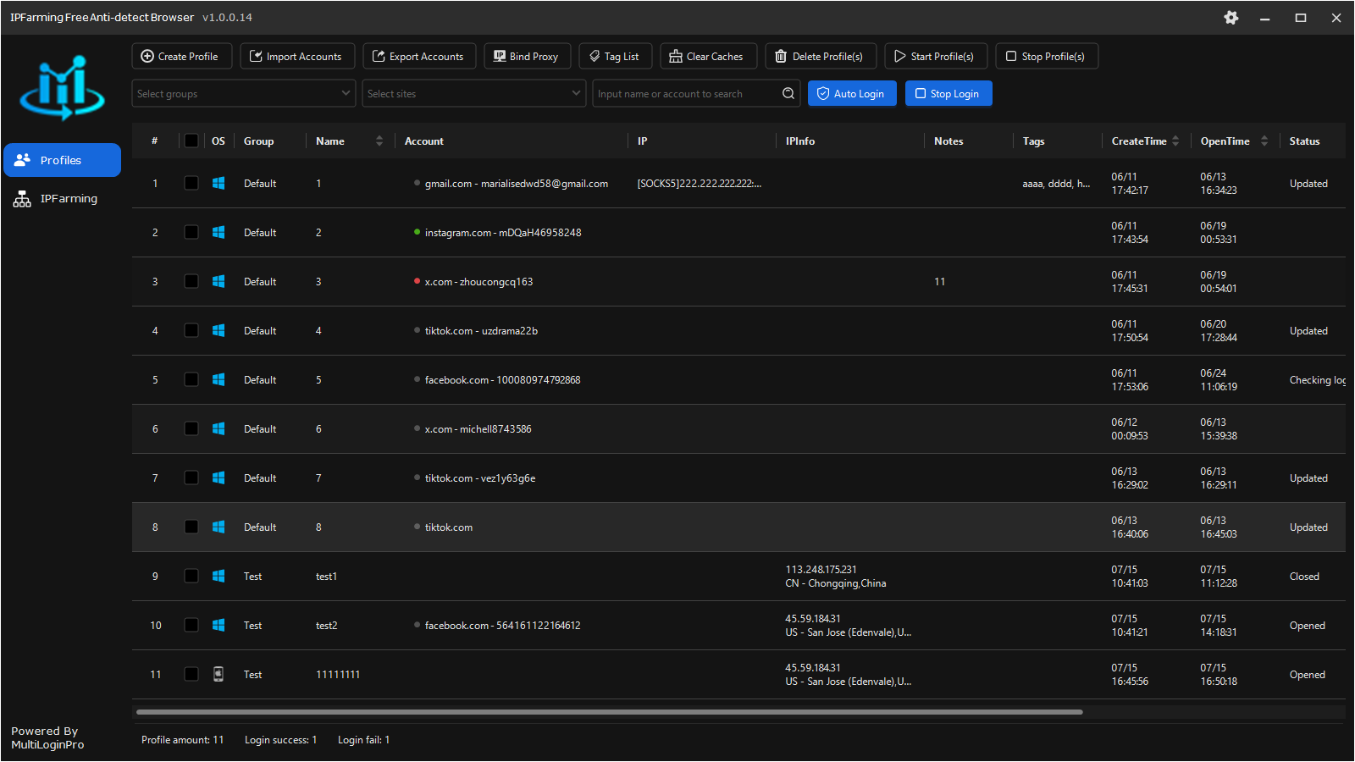Check the box for profile 11111111
This screenshot has height=762, width=1355.
pyautogui.click(x=191, y=674)
